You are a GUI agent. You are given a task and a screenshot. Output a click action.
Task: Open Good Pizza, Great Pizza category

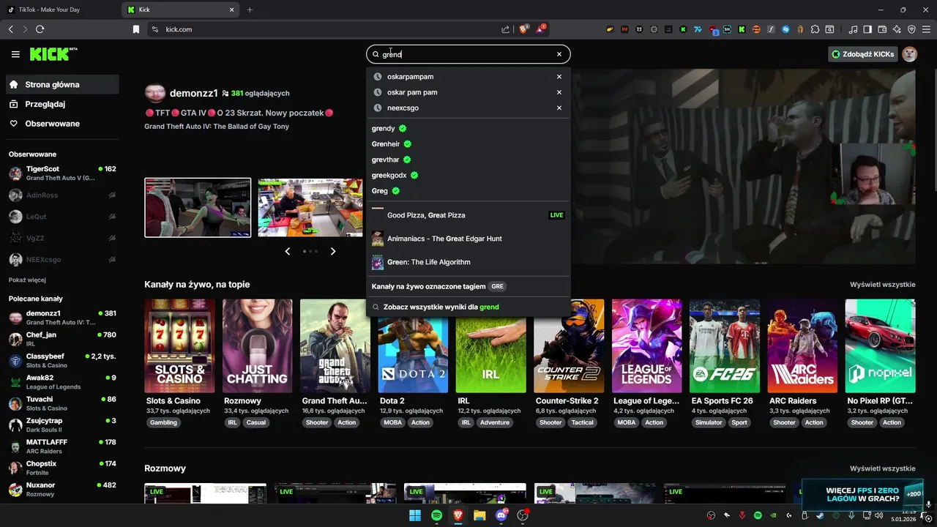pos(468,215)
